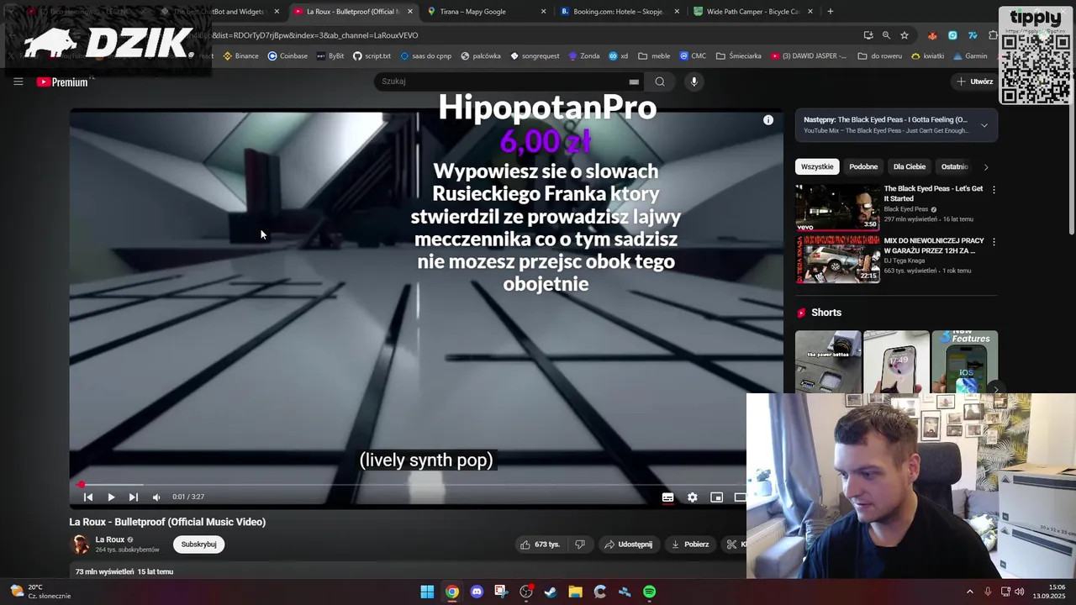Screen dimensions: 1076x605
Task: Open the player settings gear
Action: pos(692,497)
